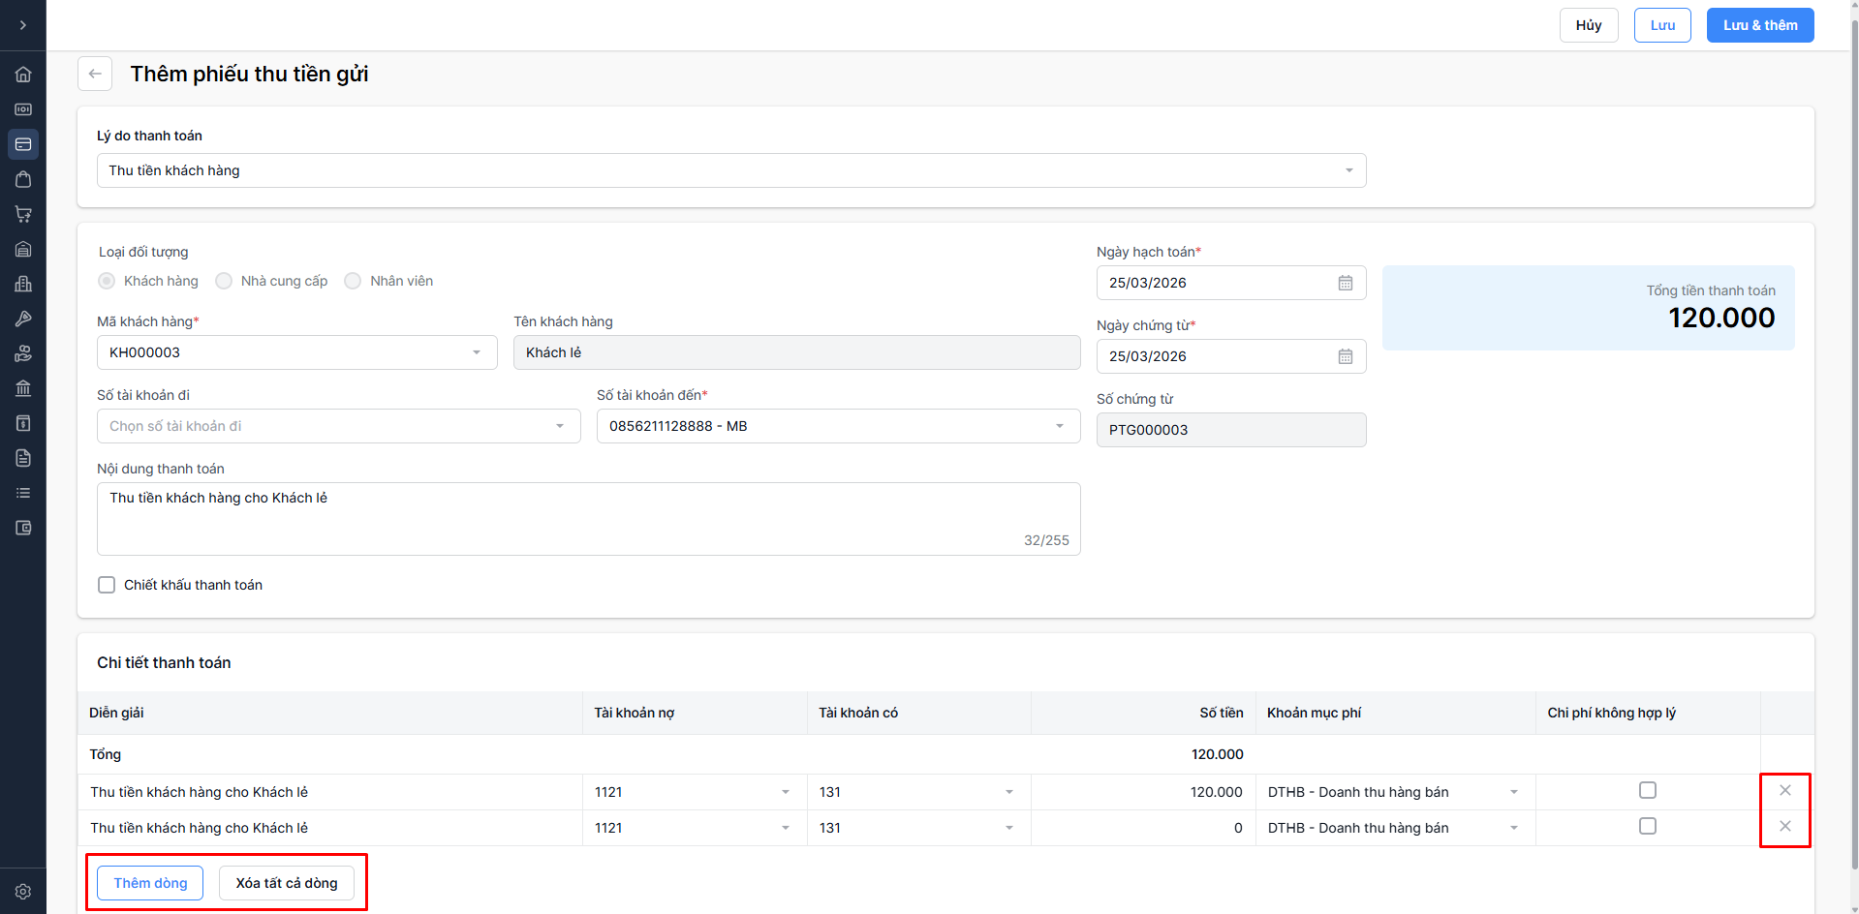The height and width of the screenshot is (914, 1859).
Task: Open calendar icon for Ngày chứng từ
Action: (1345, 356)
